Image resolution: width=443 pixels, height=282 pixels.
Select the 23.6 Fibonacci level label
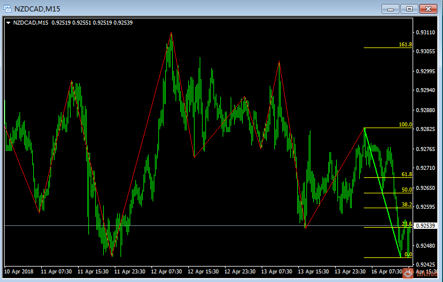point(406,224)
